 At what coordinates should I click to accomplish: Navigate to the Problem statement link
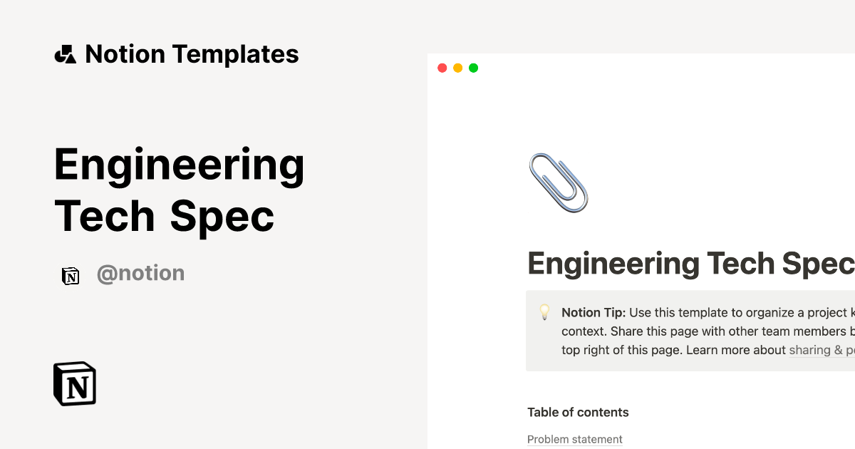(574, 438)
